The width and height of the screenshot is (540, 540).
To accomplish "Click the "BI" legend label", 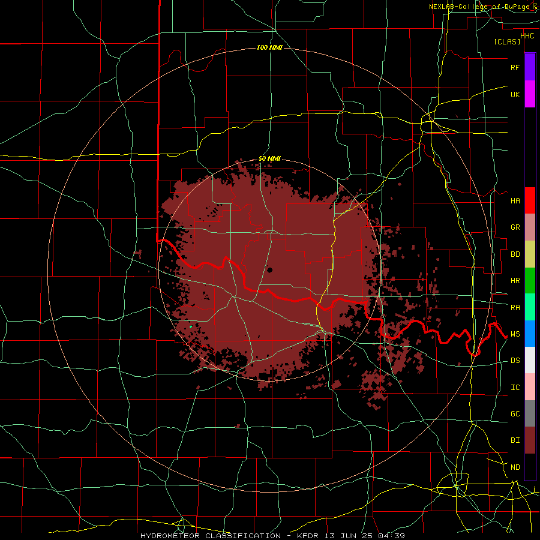I will coord(515,440).
